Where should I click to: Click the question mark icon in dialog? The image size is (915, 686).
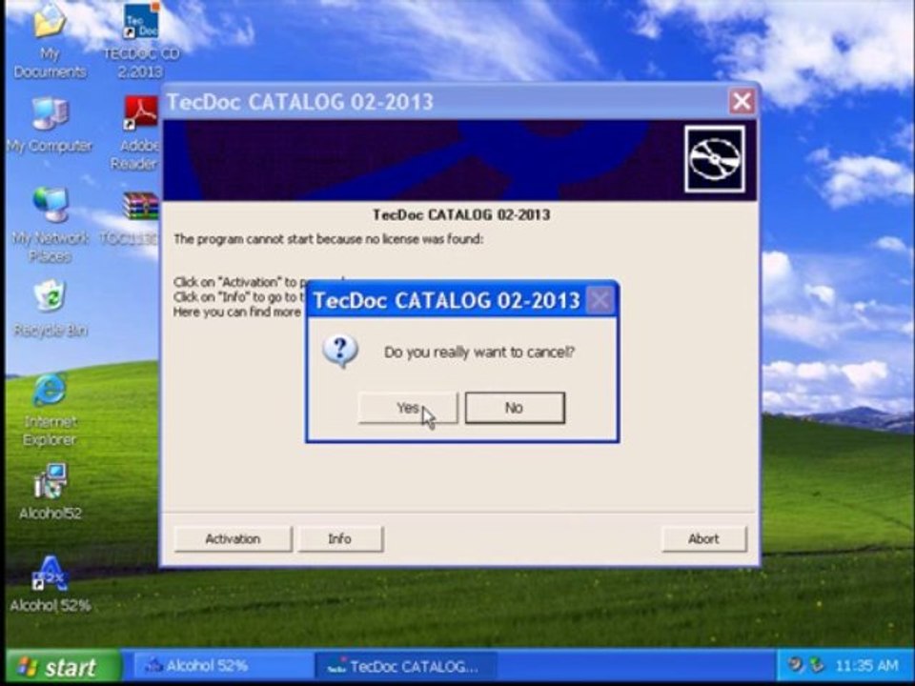341,352
